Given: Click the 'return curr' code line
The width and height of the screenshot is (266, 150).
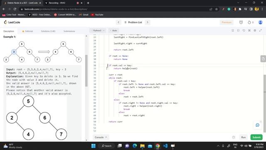Looking at the screenshot, I should [x=116, y=122].
